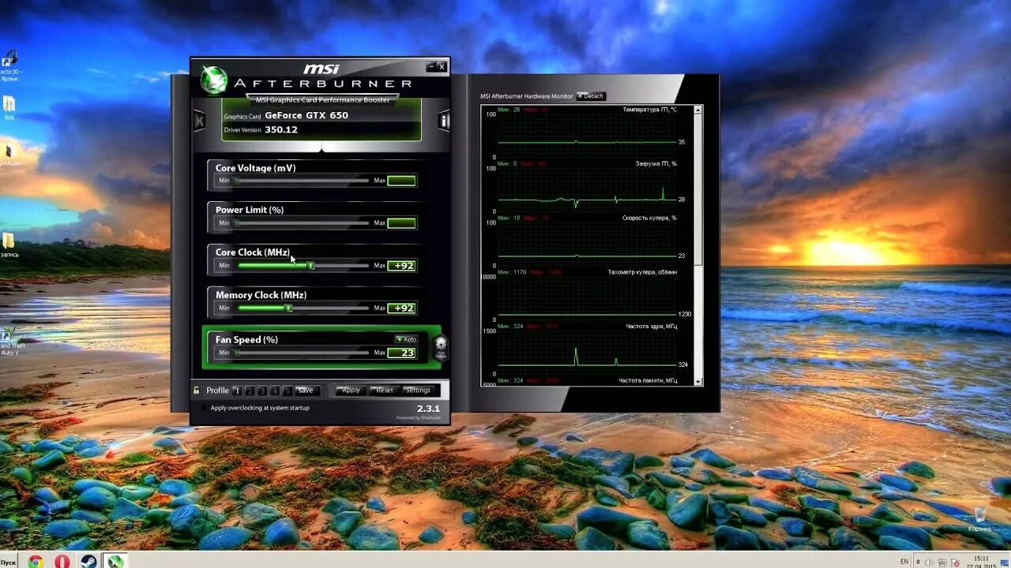Click the Fan Speed slider track
The width and height of the screenshot is (1011, 568).
click(302, 353)
